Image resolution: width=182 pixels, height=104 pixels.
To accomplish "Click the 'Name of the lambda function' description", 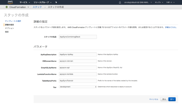I will (x=108, y=74).
